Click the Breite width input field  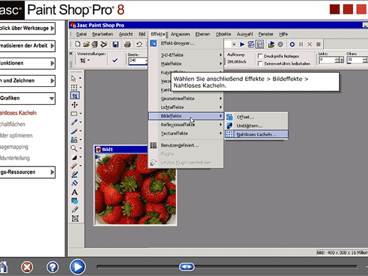(138, 61)
